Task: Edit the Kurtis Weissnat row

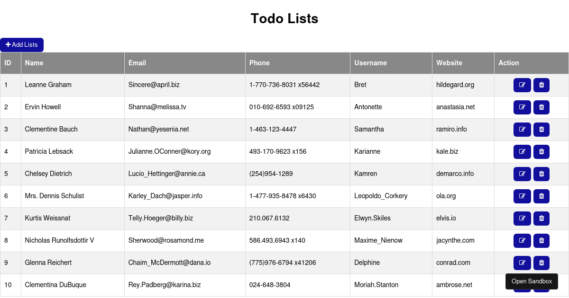Action: click(522, 219)
